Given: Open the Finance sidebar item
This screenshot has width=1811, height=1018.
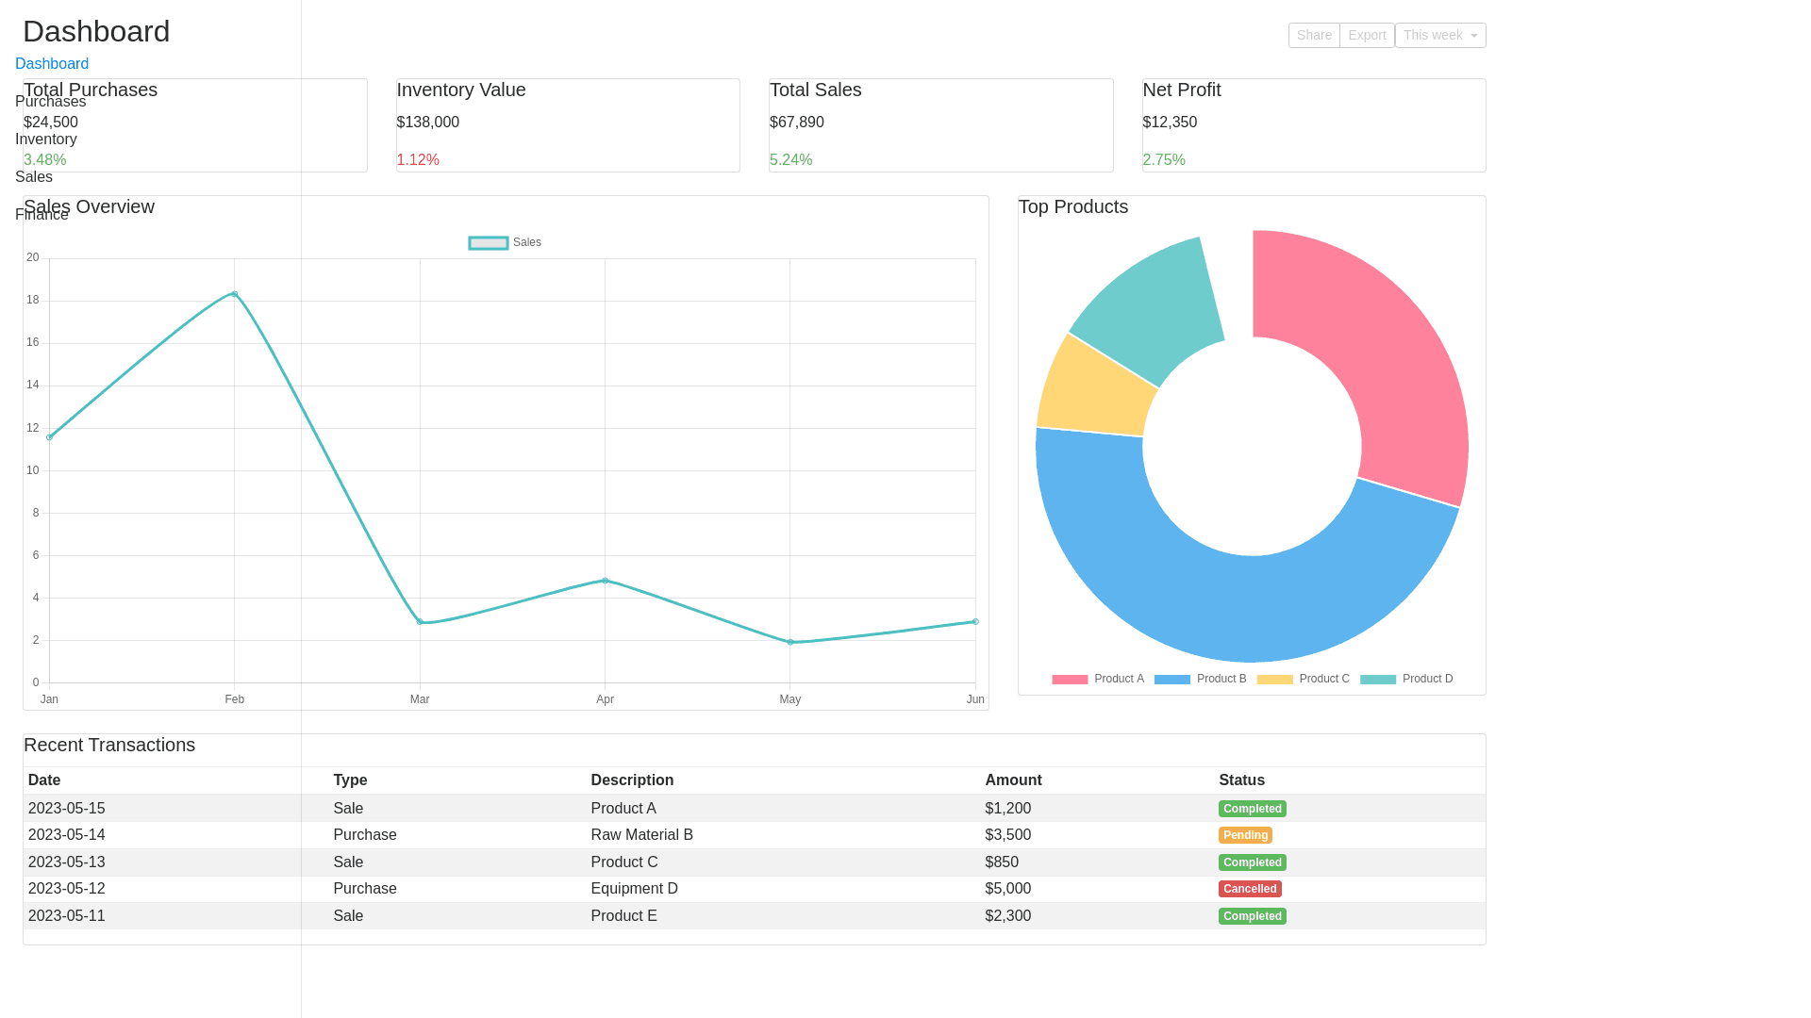Looking at the screenshot, I should point(42,215).
